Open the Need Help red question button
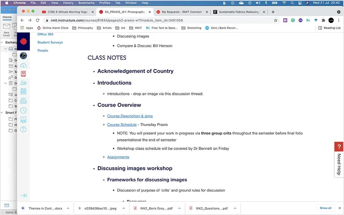 tap(339, 147)
